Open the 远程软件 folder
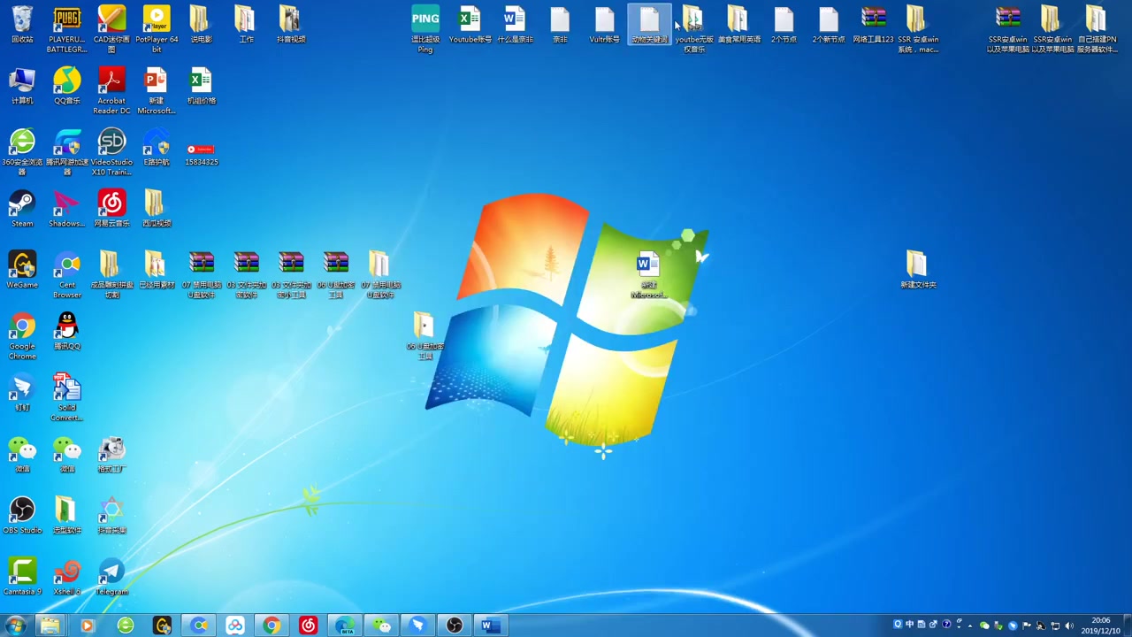Image resolution: width=1132 pixels, height=637 pixels. coord(67,516)
